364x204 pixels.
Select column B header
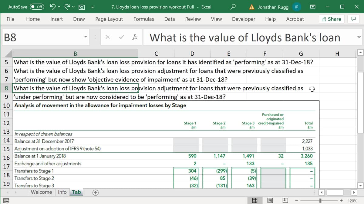pyautogui.click(x=75, y=54)
